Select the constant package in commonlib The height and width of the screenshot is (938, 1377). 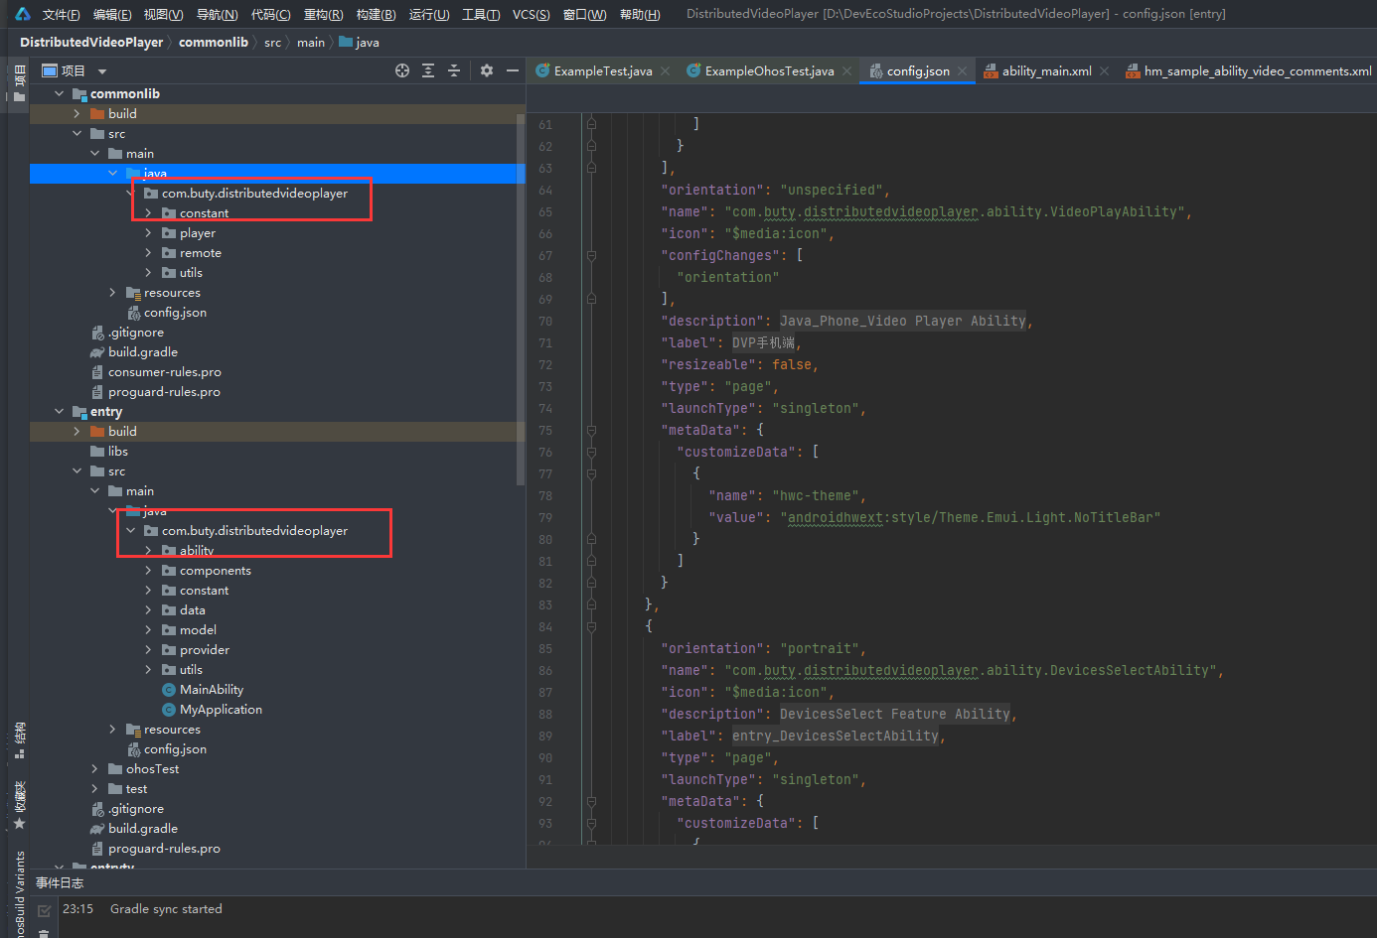tap(204, 212)
